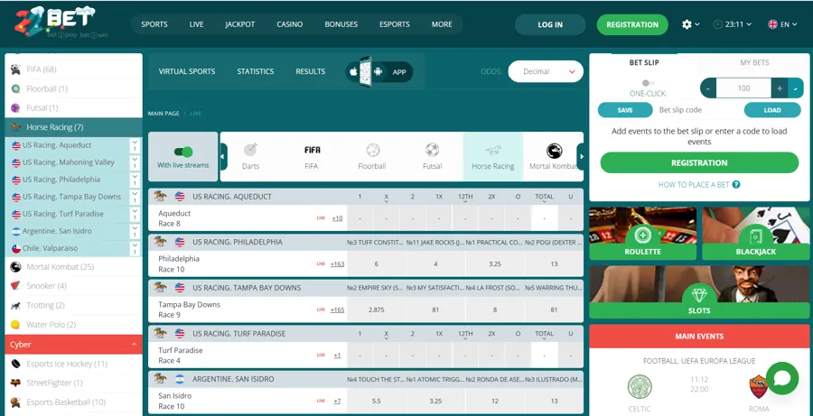The width and height of the screenshot is (813, 416).
Task: Click the top REGISTRATION button
Action: click(632, 24)
